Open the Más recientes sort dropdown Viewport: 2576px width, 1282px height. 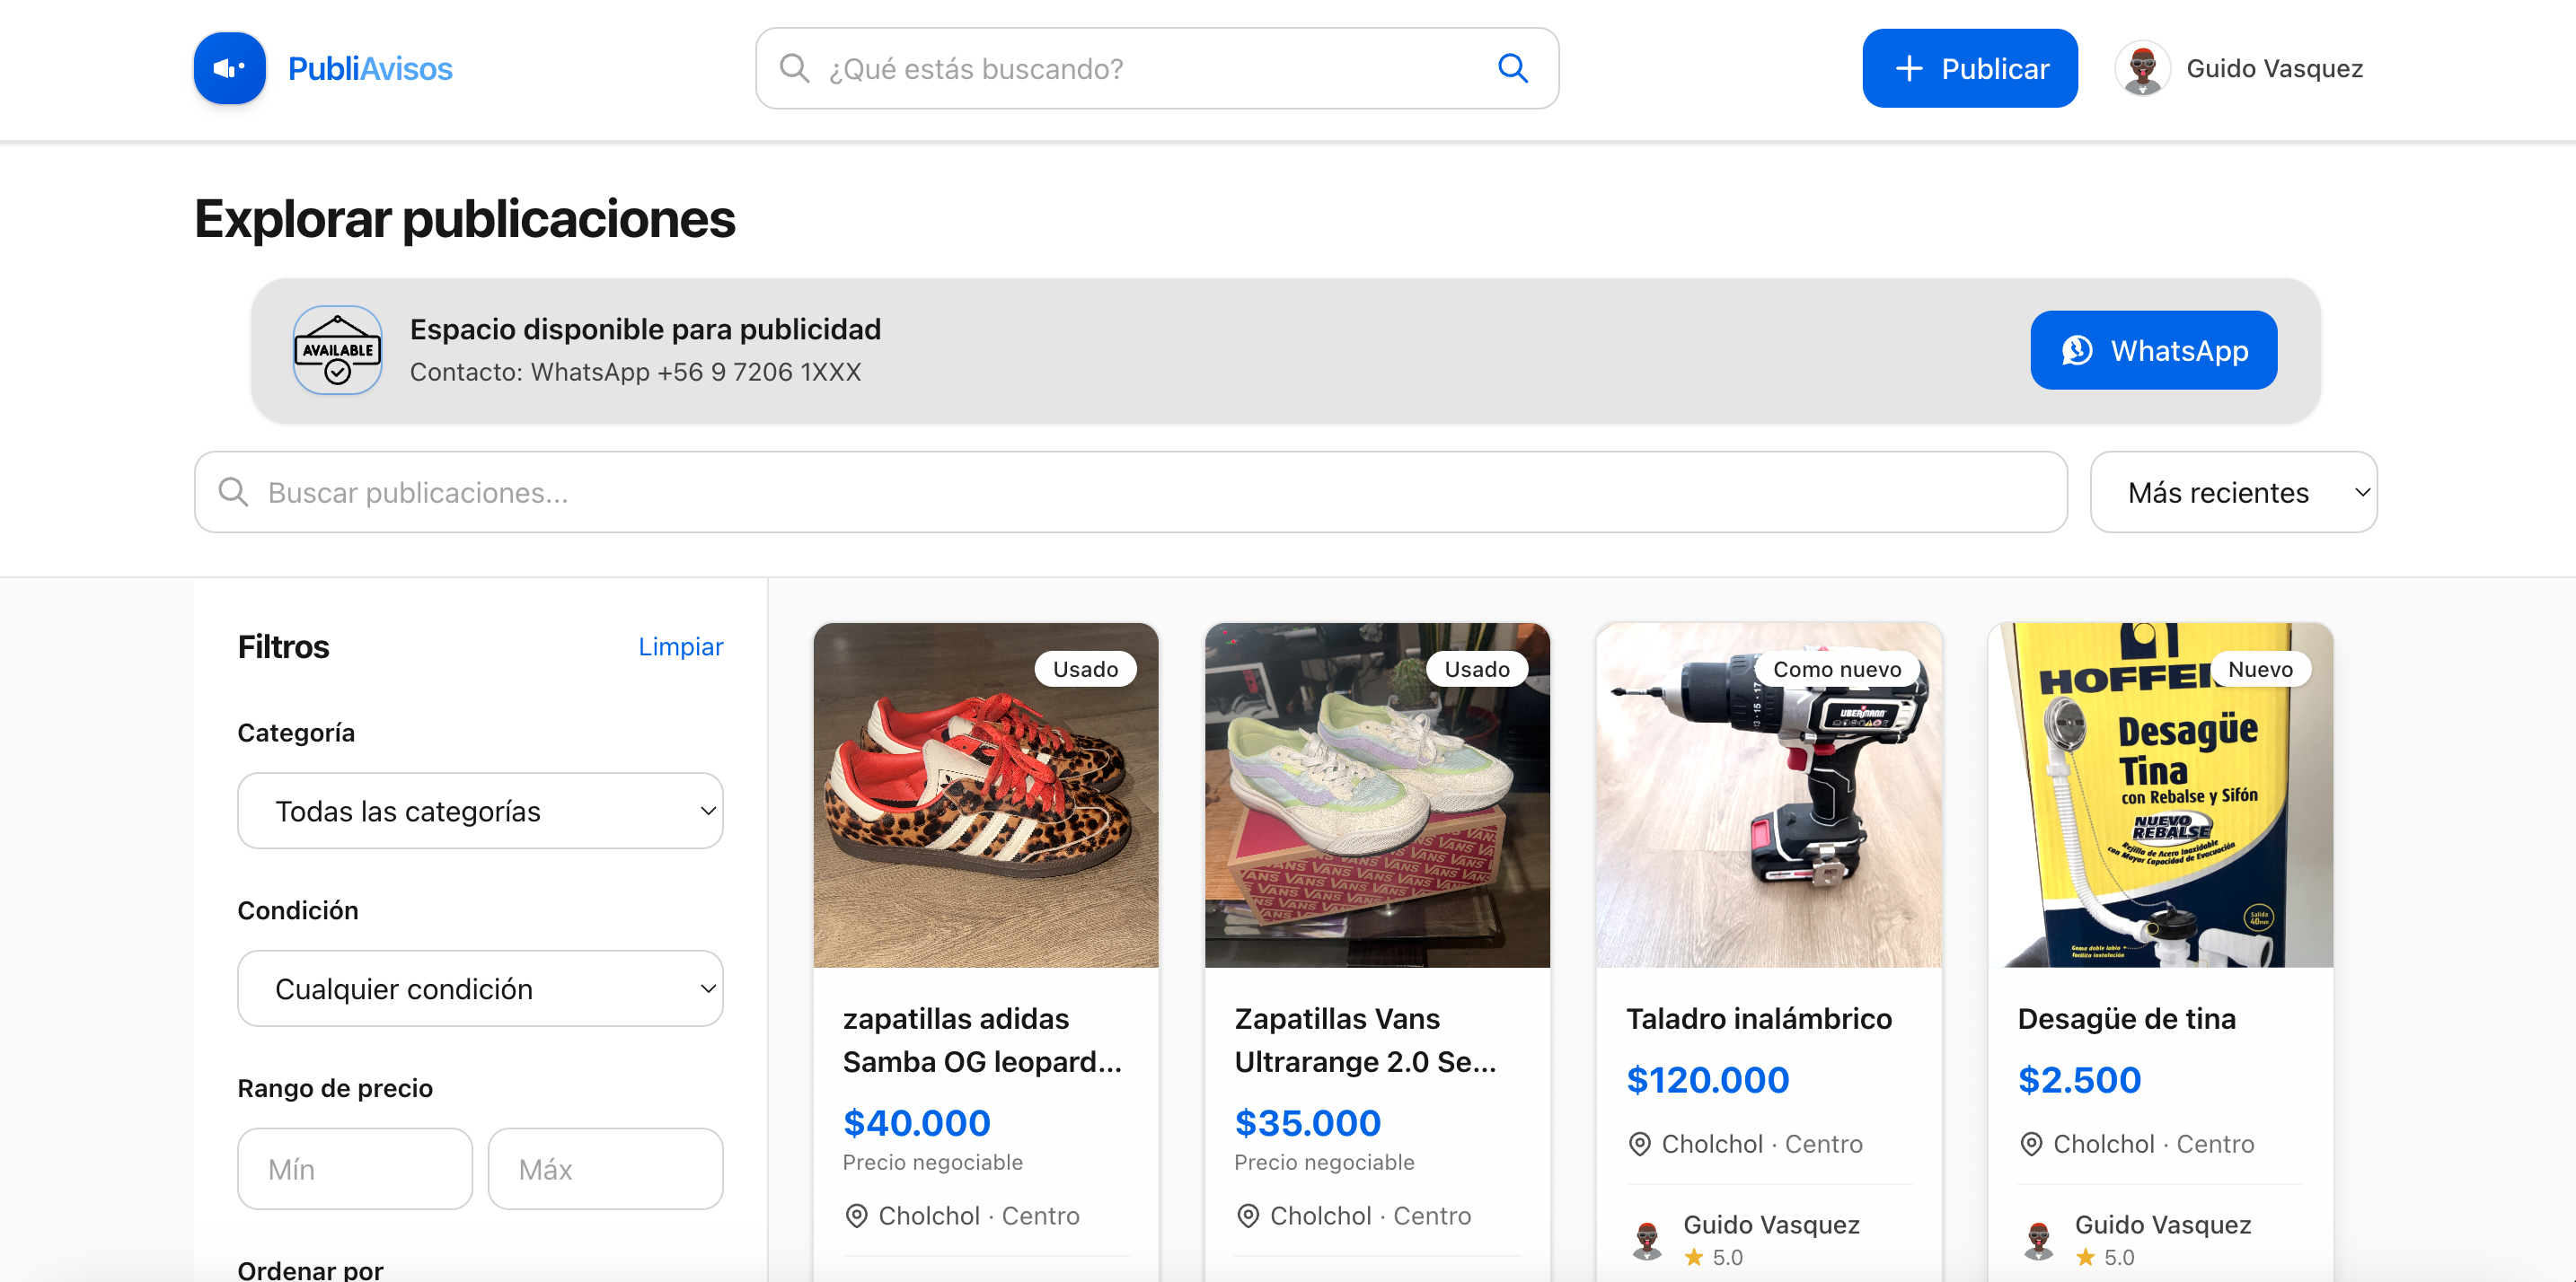coord(2233,492)
